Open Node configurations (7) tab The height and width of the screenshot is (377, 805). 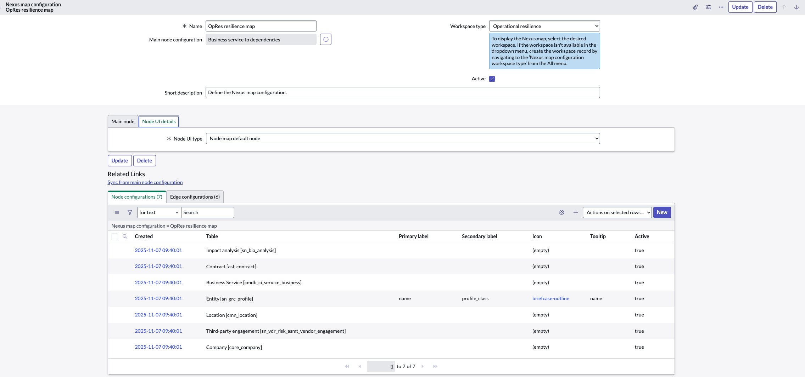coord(137,197)
